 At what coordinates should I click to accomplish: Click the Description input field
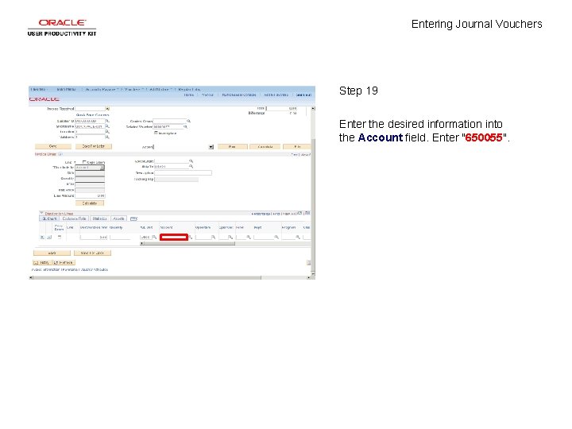[184, 173]
